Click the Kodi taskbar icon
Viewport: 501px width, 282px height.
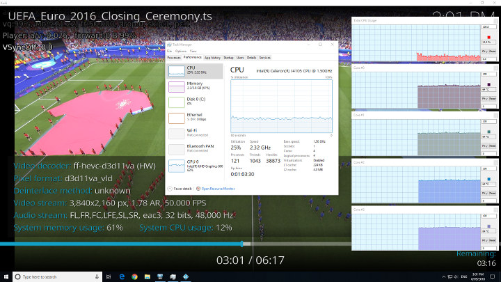click(x=186, y=277)
